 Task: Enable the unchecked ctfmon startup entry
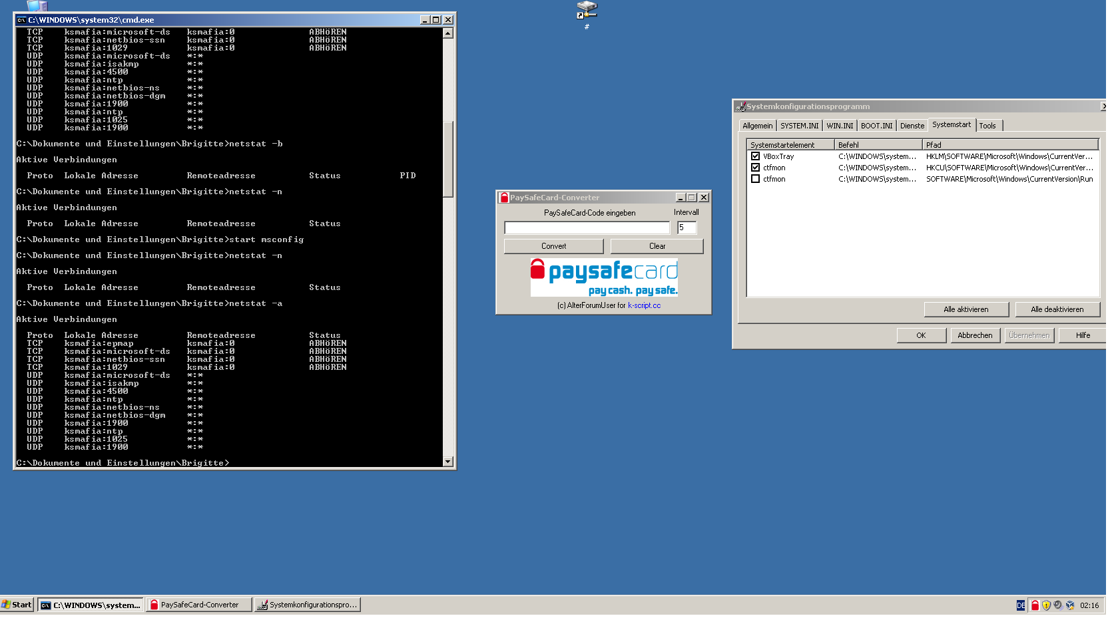point(755,179)
